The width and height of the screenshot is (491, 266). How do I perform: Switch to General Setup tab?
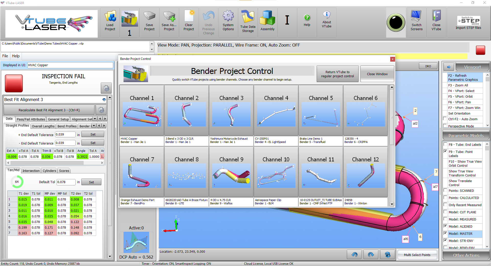(x=58, y=119)
